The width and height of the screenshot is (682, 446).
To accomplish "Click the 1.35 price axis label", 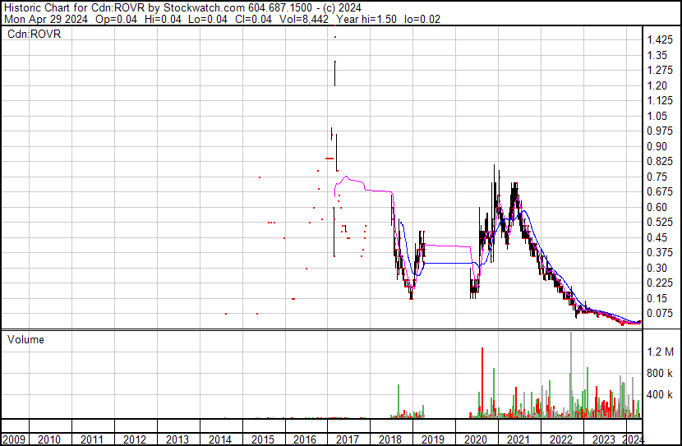I will click(657, 55).
